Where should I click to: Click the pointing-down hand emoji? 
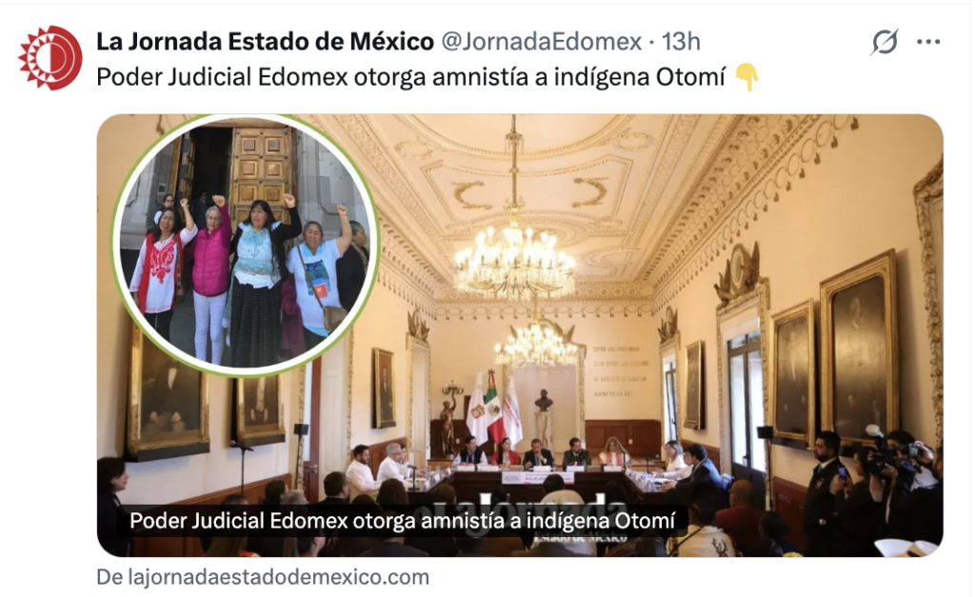click(746, 78)
